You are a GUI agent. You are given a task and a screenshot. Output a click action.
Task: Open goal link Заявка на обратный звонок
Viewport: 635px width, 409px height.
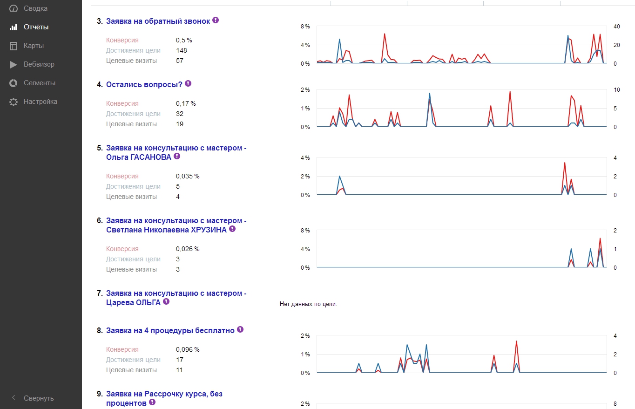(x=158, y=21)
